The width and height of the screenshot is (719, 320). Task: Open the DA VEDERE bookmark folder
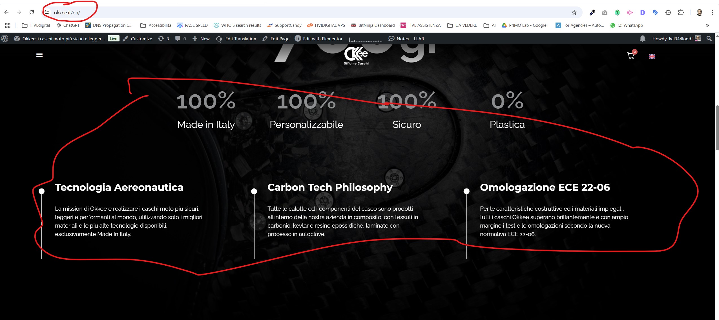click(x=462, y=25)
